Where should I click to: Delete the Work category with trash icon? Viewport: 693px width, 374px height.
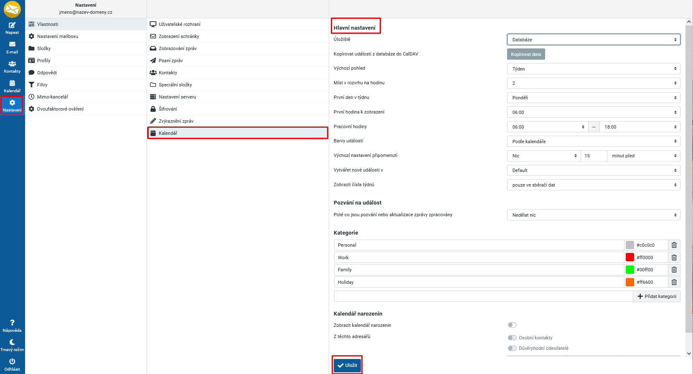[x=674, y=258]
